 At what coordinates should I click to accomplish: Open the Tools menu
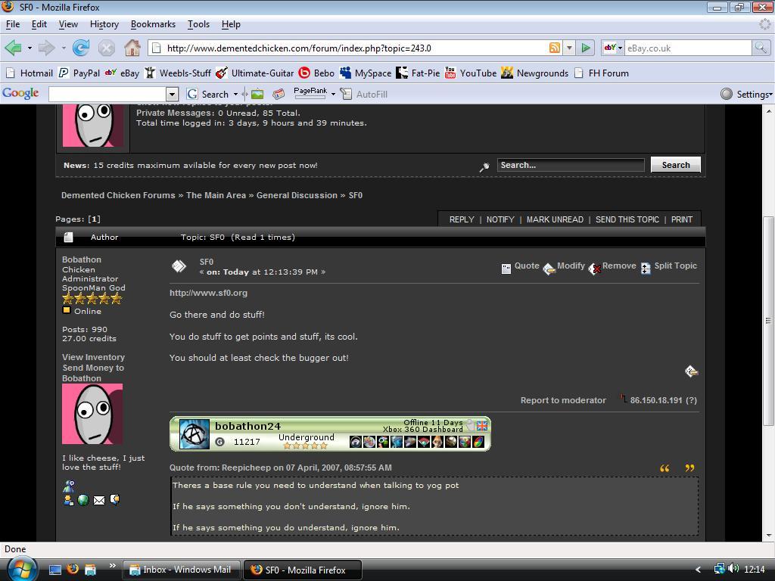[x=198, y=24]
